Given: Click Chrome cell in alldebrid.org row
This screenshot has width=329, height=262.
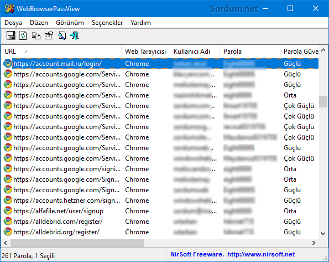Looking at the screenshot, I should tap(137, 232).
